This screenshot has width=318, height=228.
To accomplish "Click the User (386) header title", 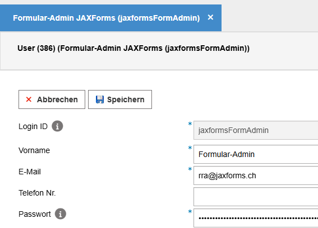I will (133, 48).
